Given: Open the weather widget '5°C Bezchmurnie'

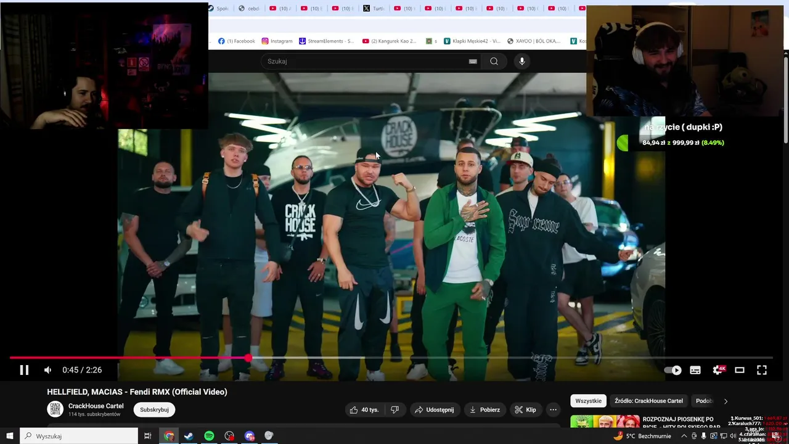Looking at the screenshot, I should click(642, 436).
